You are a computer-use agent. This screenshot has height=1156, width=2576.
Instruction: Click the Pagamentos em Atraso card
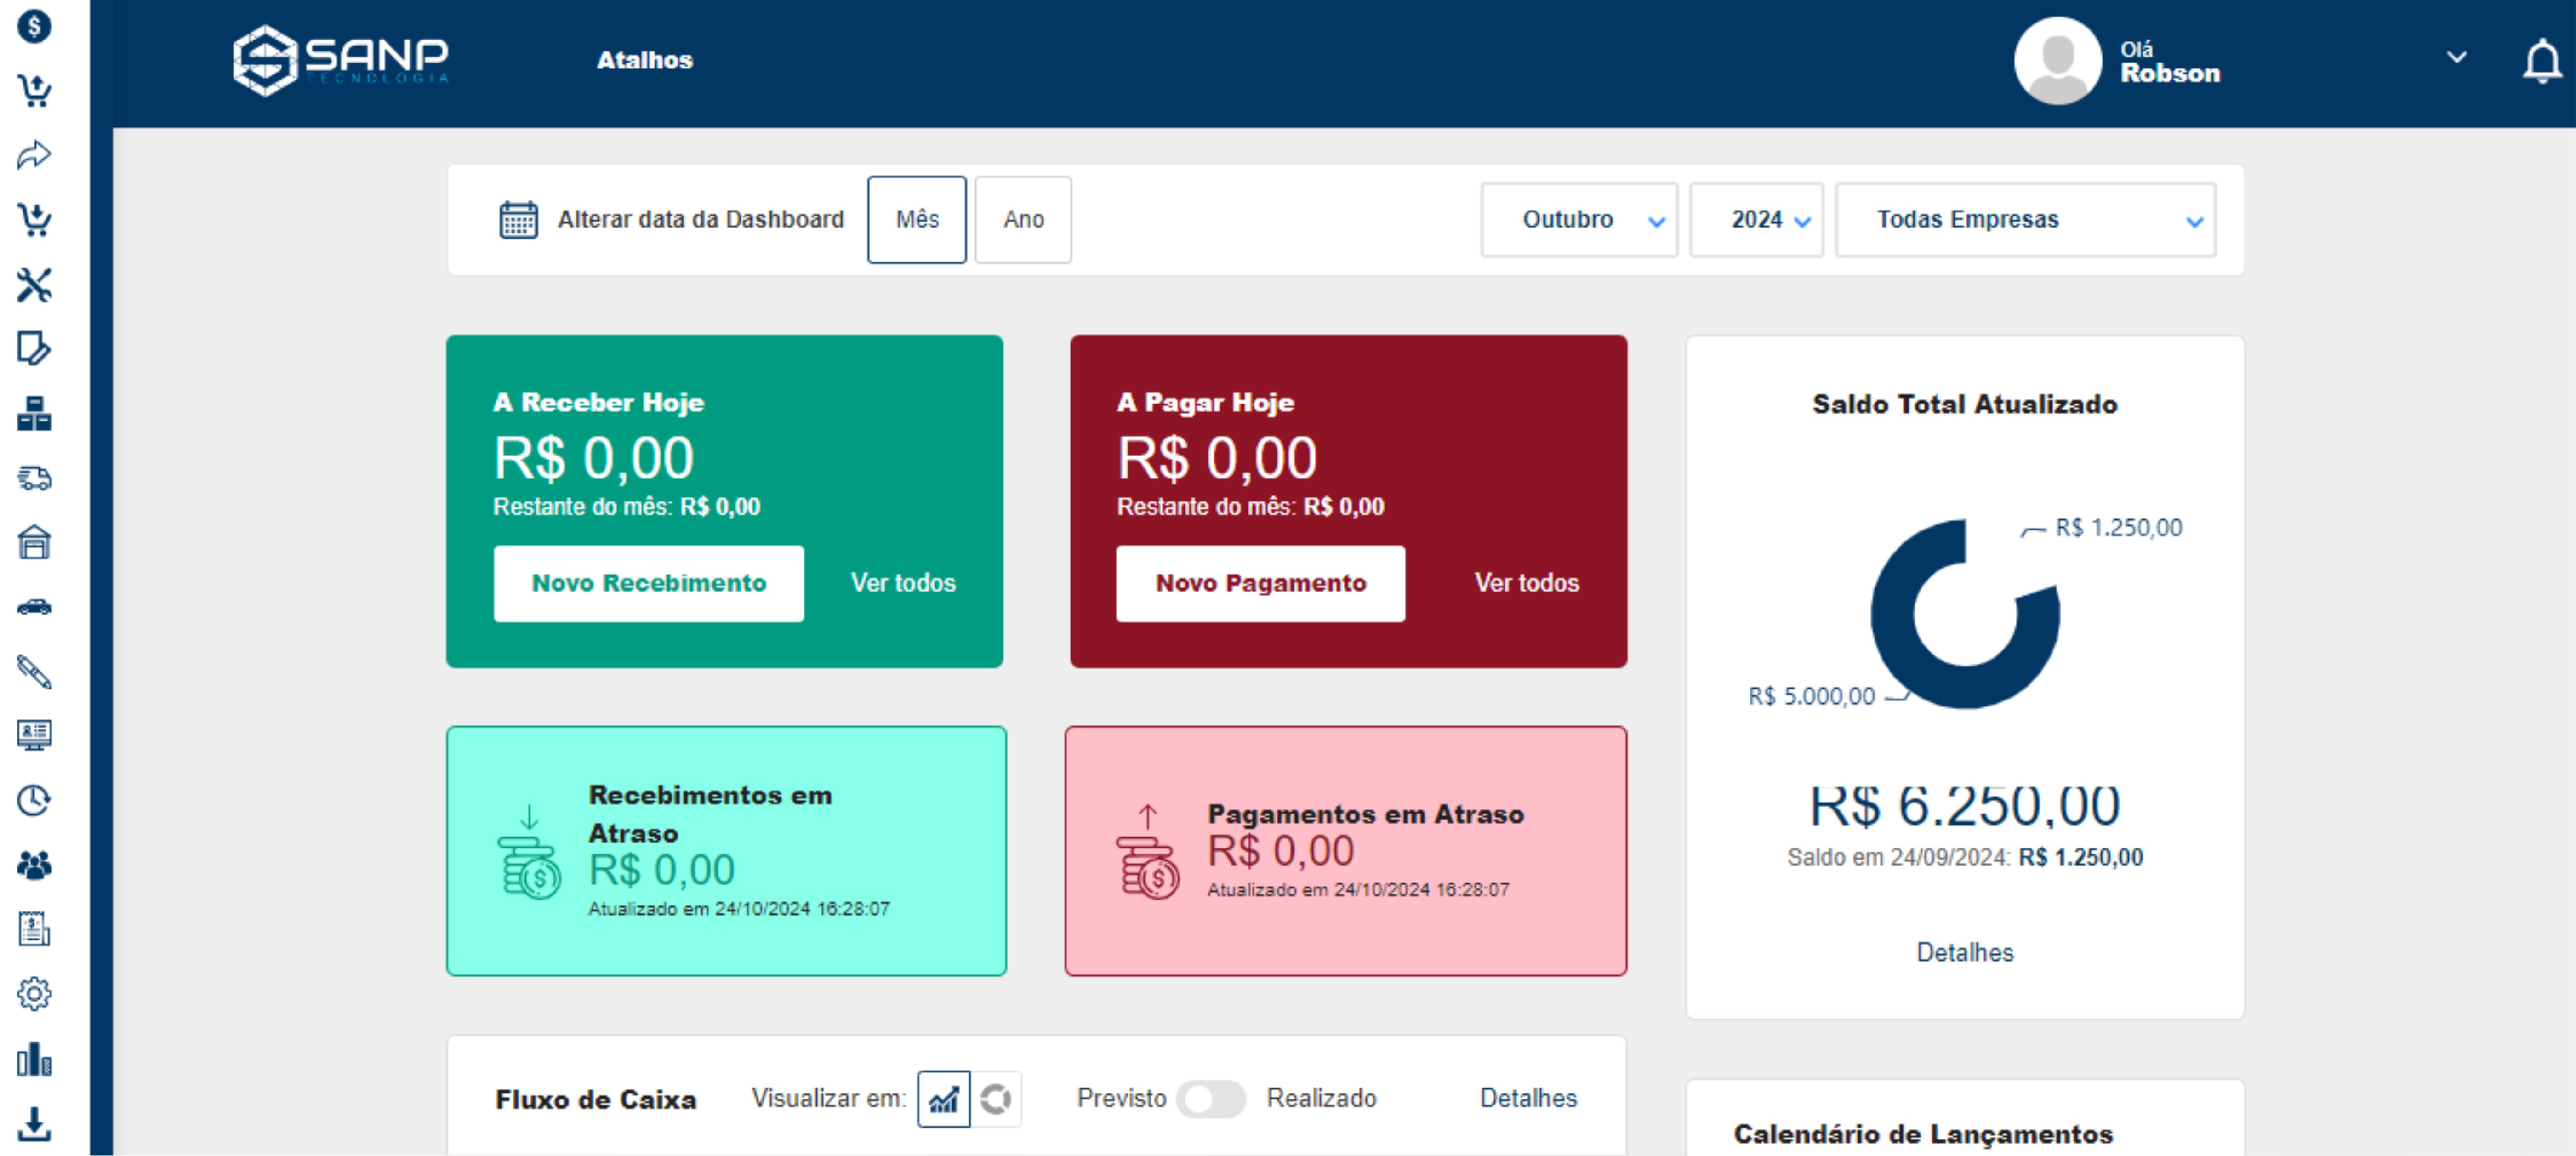[x=1345, y=851]
